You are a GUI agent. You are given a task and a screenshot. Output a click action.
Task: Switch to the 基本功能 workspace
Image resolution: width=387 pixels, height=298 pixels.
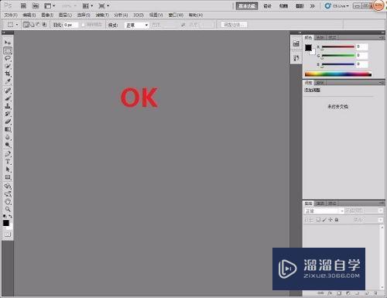247,6
